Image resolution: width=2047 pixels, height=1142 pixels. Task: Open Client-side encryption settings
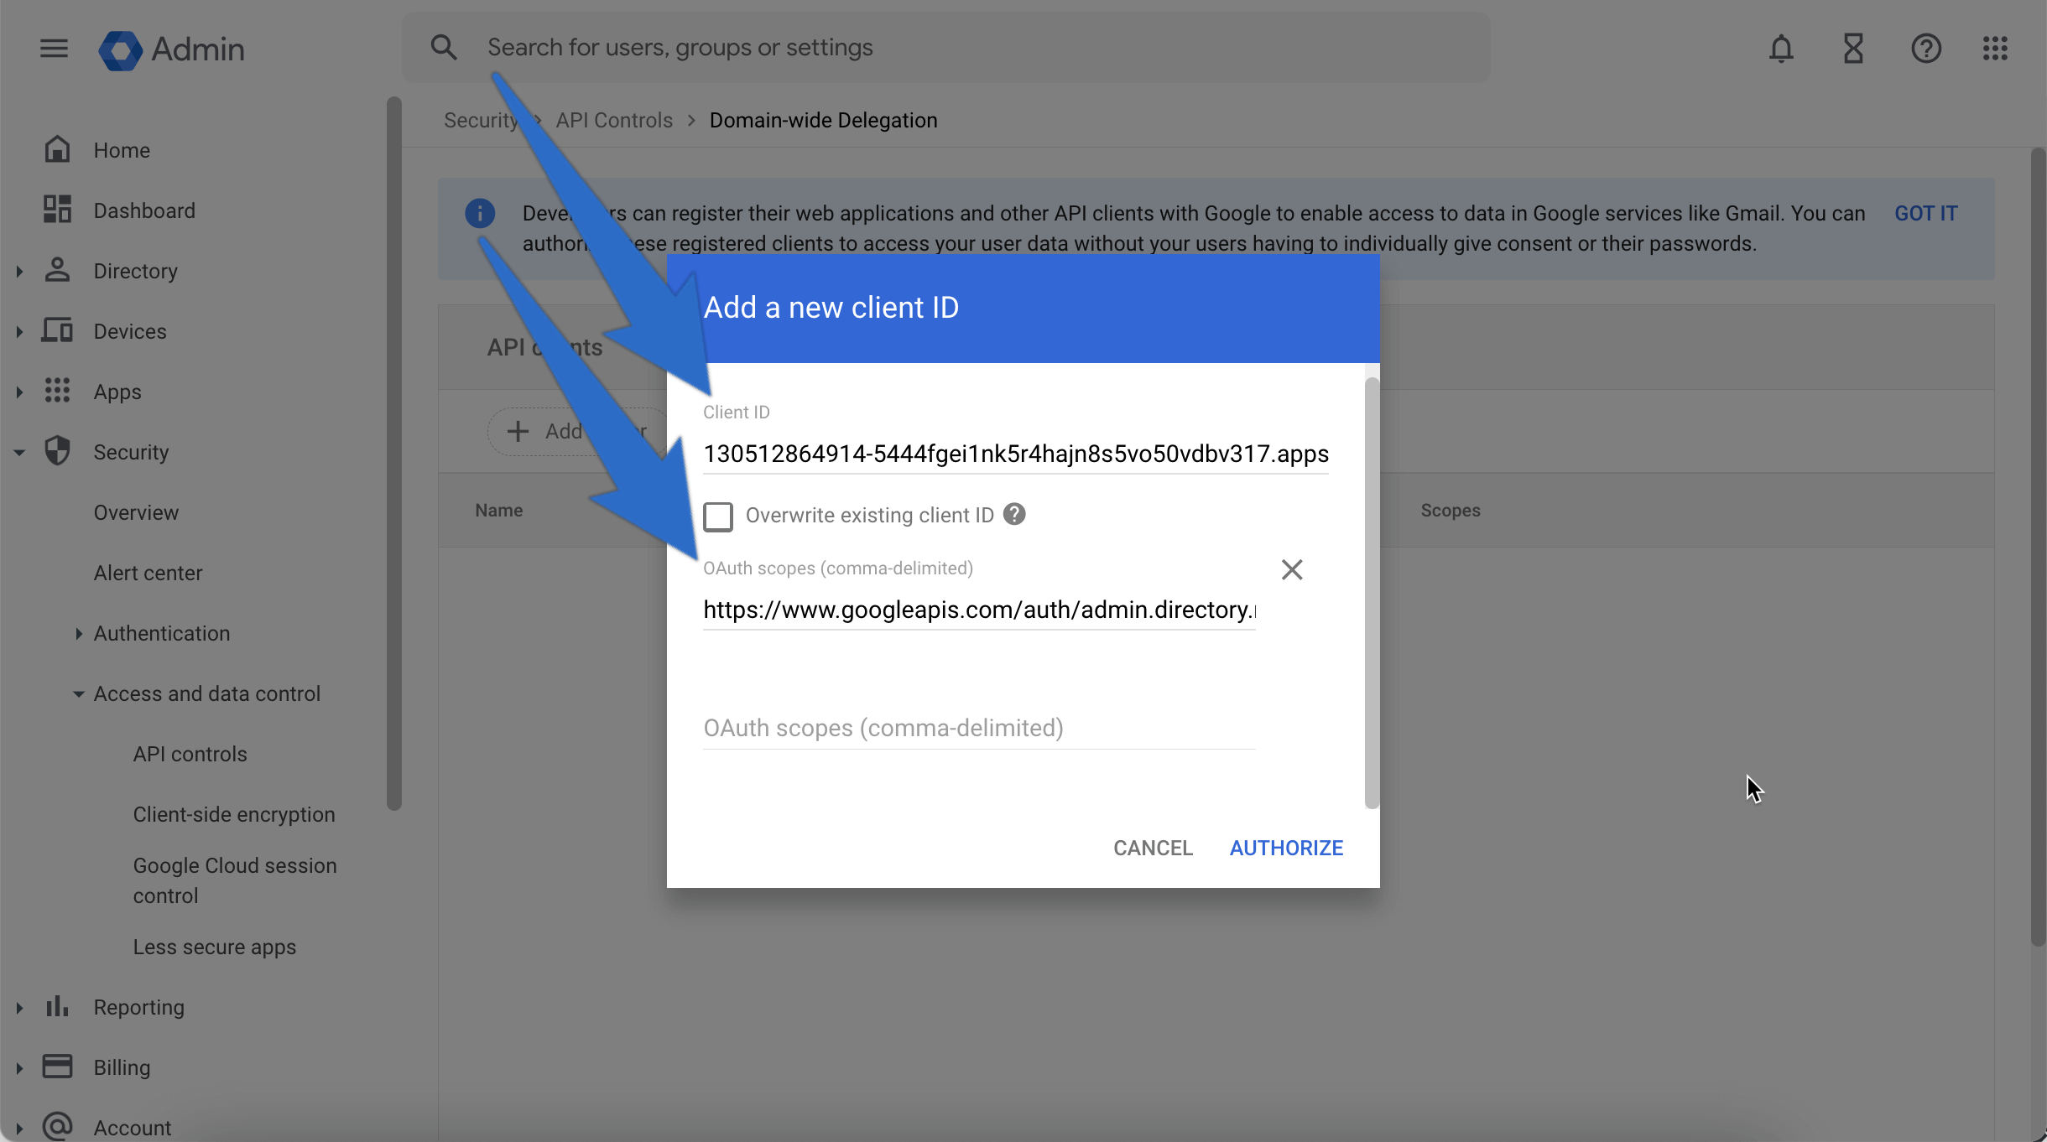(234, 814)
